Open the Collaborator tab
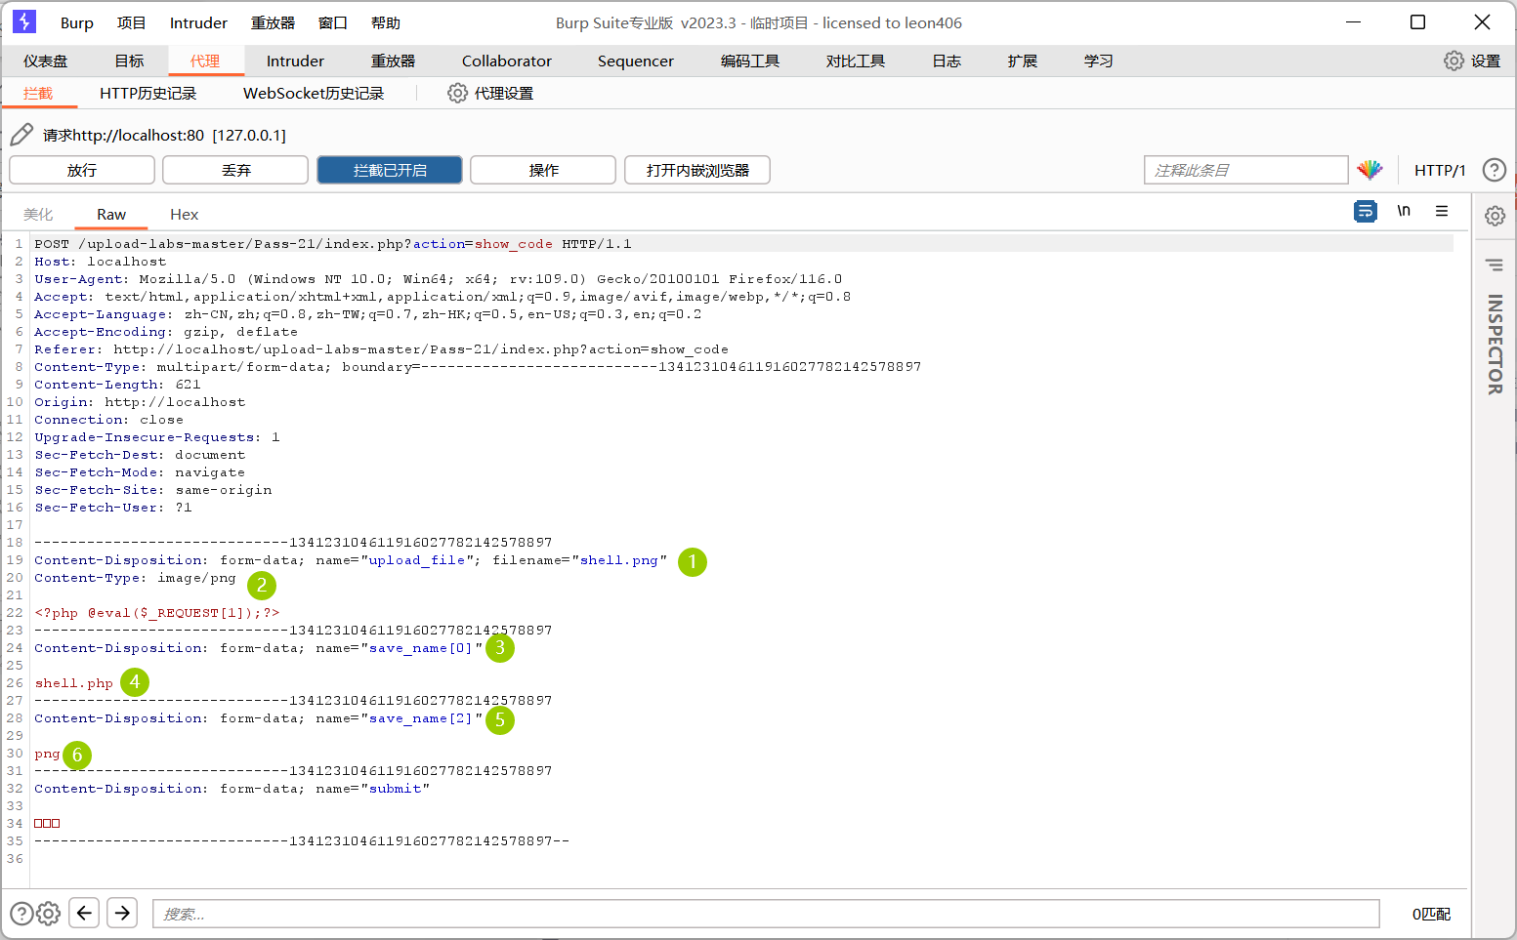The height and width of the screenshot is (940, 1517). (507, 61)
